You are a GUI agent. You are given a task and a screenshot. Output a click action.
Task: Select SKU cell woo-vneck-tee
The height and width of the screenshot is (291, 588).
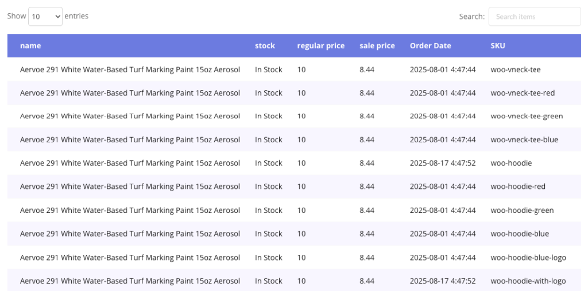tap(516, 69)
